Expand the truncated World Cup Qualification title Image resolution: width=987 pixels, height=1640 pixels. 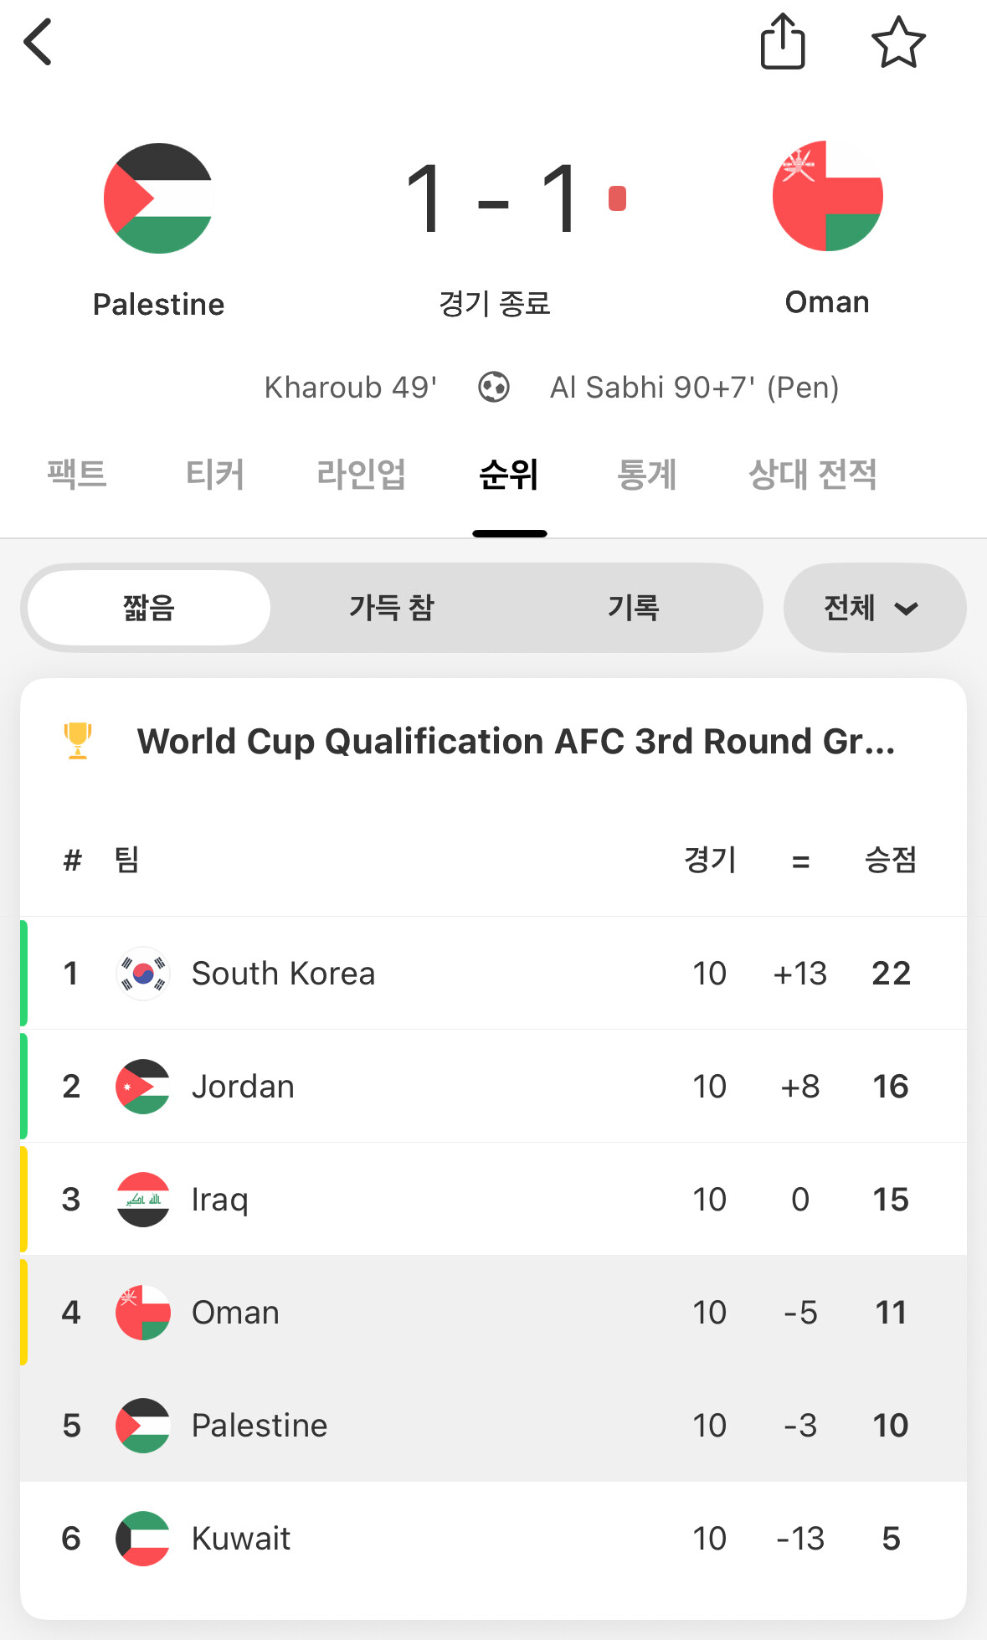tap(516, 742)
